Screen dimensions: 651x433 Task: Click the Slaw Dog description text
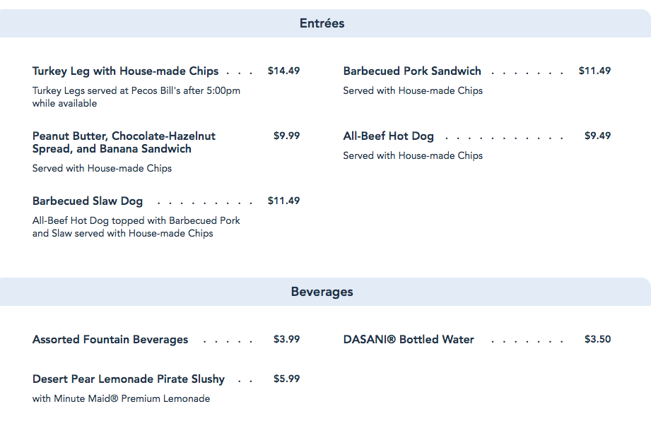click(136, 227)
